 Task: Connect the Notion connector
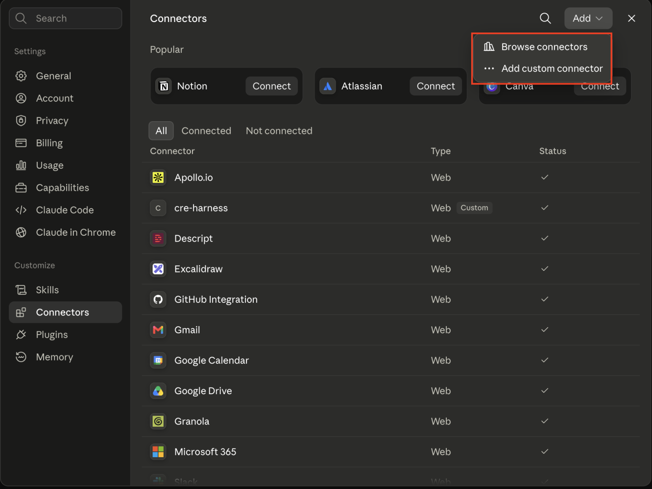271,86
